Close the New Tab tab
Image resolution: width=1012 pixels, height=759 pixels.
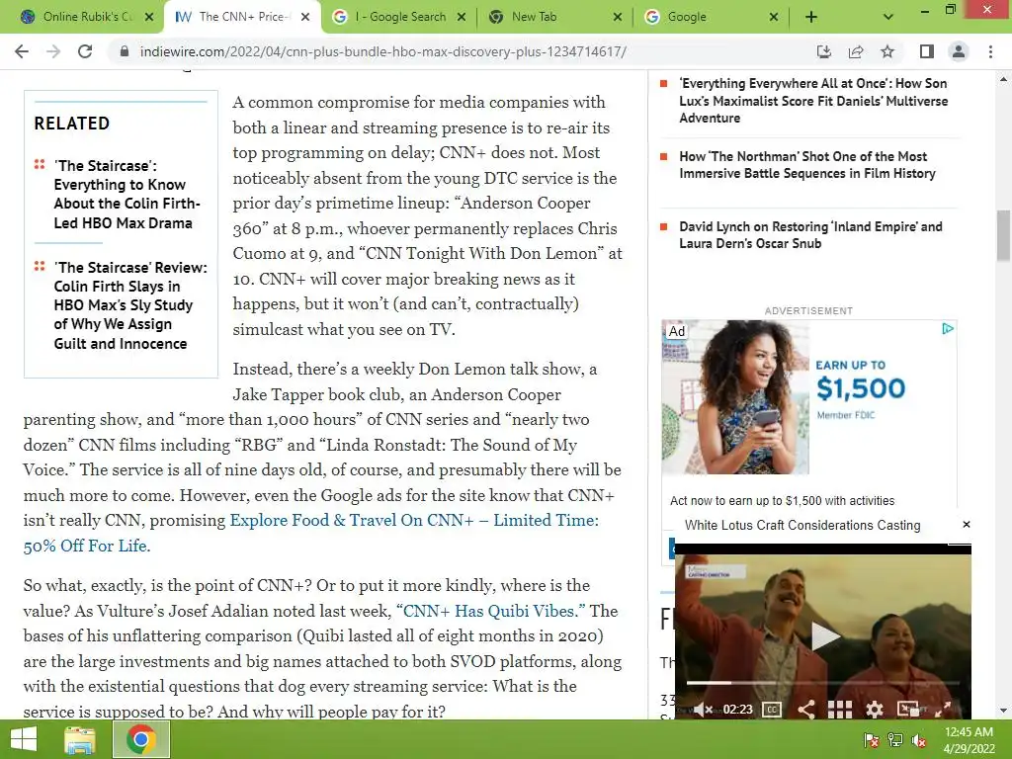618,17
